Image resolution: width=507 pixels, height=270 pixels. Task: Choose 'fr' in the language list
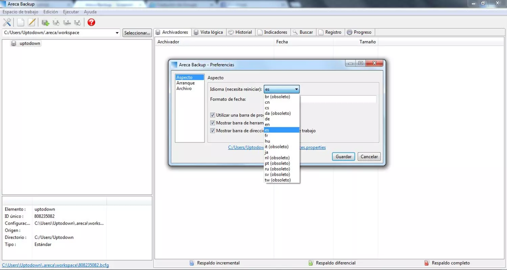282,136
